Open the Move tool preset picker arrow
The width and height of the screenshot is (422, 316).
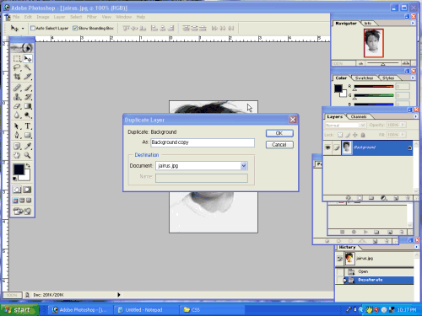(23, 29)
